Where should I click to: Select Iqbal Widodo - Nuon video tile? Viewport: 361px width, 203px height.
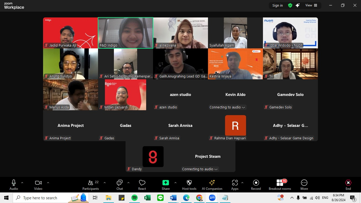(290, 33)
